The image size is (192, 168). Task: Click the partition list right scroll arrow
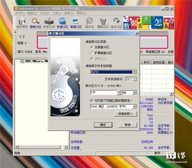pos(171,94)
